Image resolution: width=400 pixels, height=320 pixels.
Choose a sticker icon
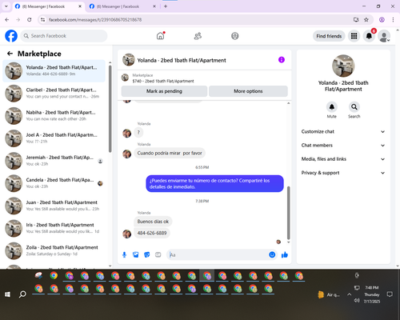pos(147,255)
